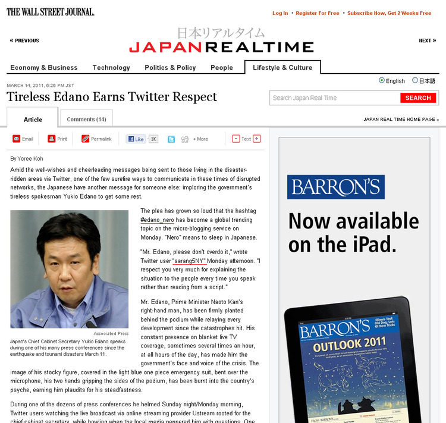
Task: Click the article headline Tireless Edano Earns Twitter Respect
Action: click(x=112, y=97)
